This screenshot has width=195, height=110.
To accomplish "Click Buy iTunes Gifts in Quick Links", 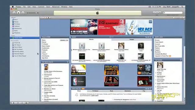I will [x=160, y=46].
